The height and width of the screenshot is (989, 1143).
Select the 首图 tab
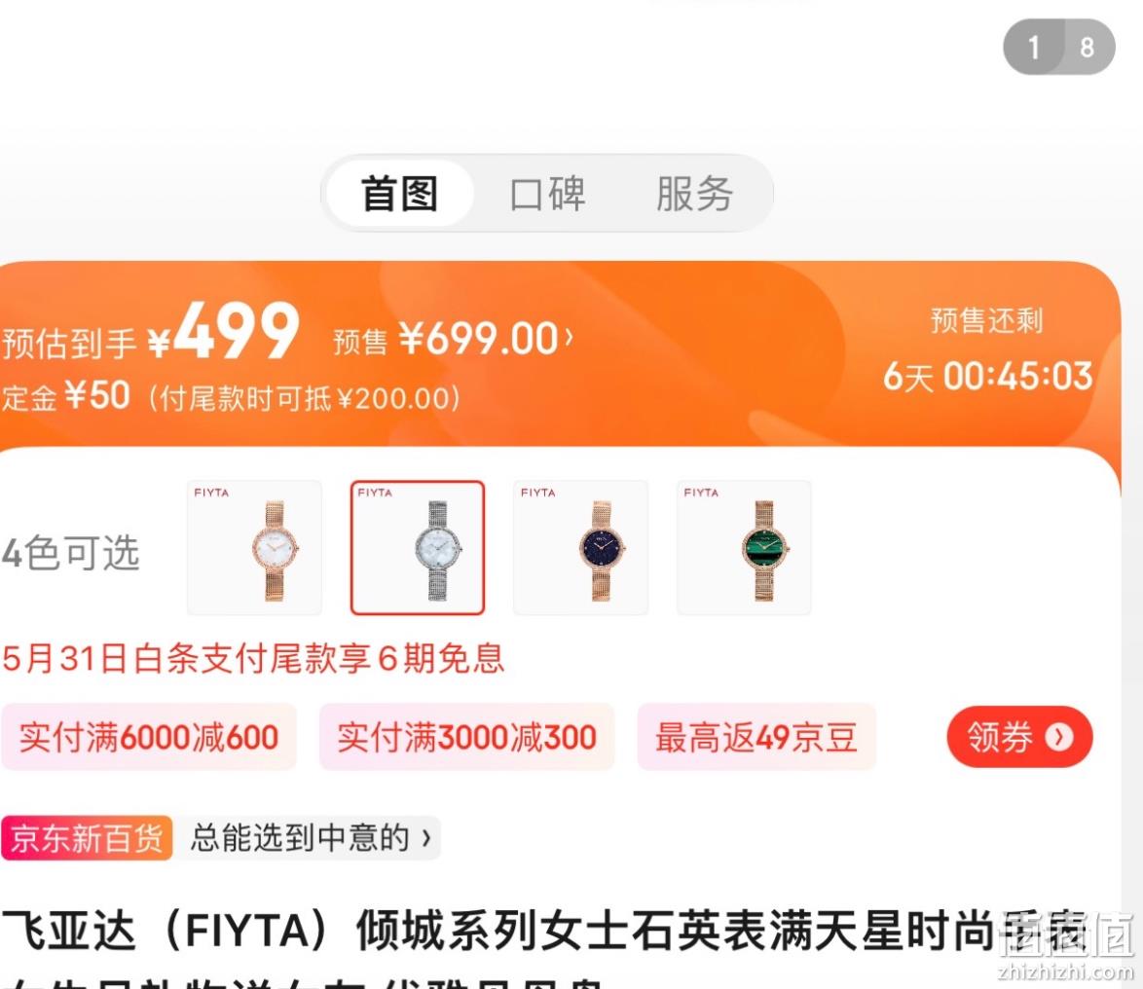[x=399, y=194]
